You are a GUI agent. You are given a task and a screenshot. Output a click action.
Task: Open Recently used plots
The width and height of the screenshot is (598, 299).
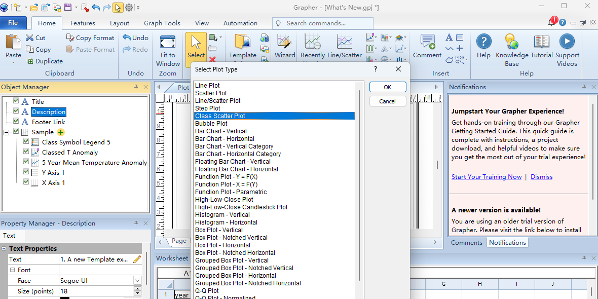(x=312, y=47)
